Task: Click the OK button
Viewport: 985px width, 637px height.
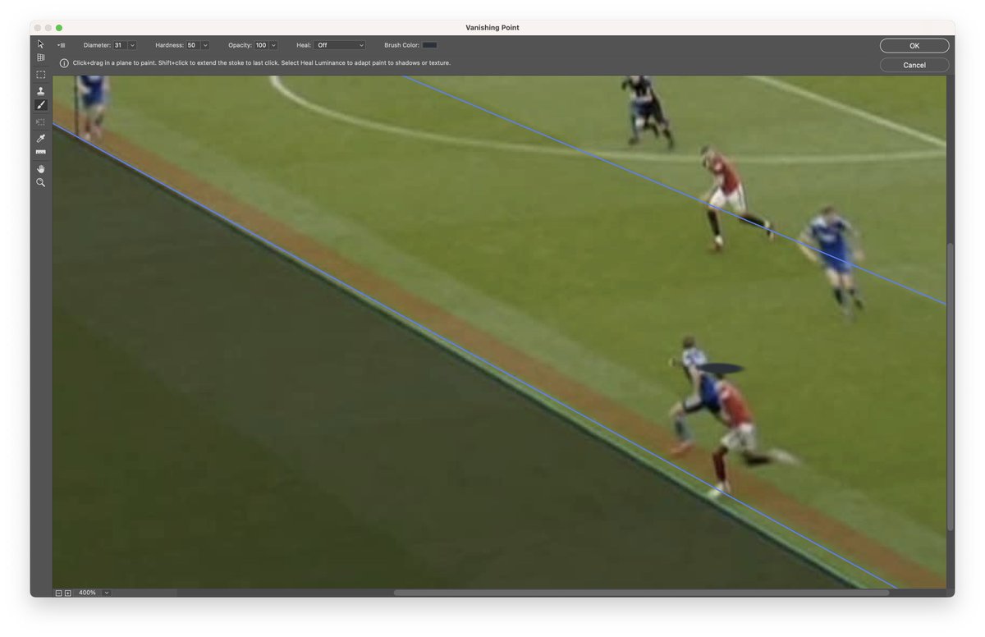Action: (x=914, y=46)
